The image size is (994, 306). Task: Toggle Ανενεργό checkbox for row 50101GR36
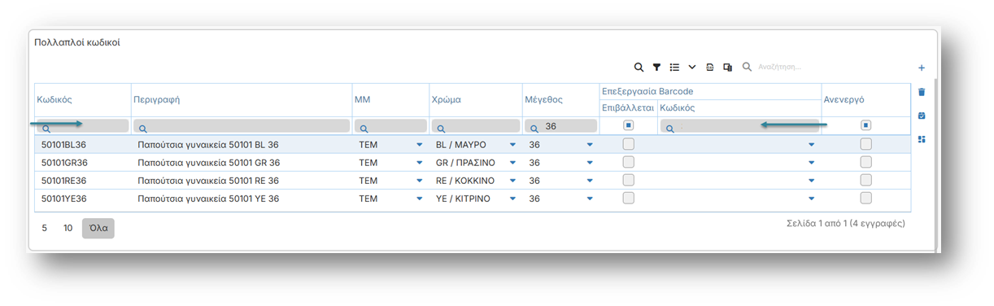click(865, 162)
